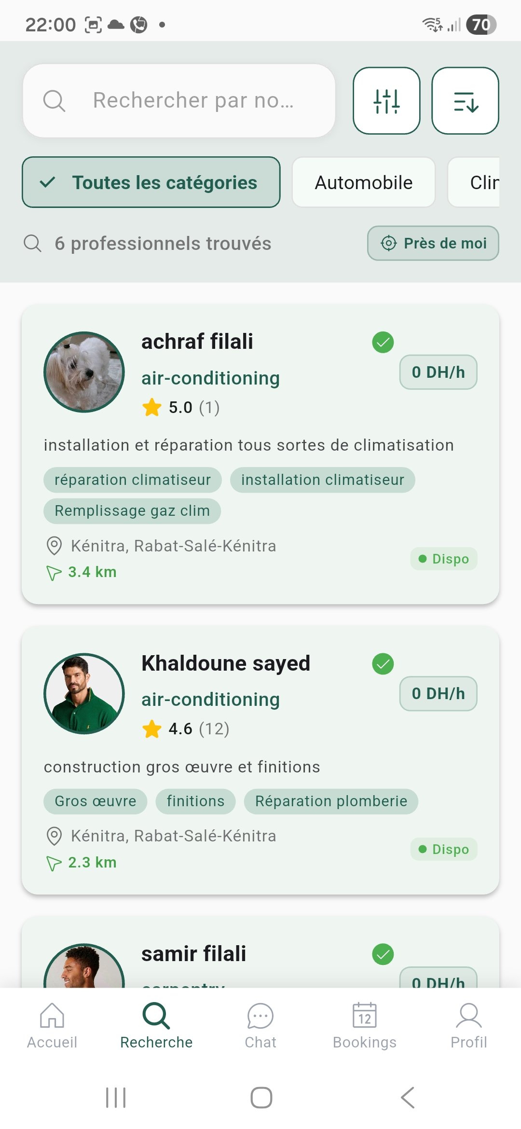The width and height of the screenshot is (521, 1129).
Task: Toggle the Toutes les catégories filter chip
Action: click(x=151, y=182)
